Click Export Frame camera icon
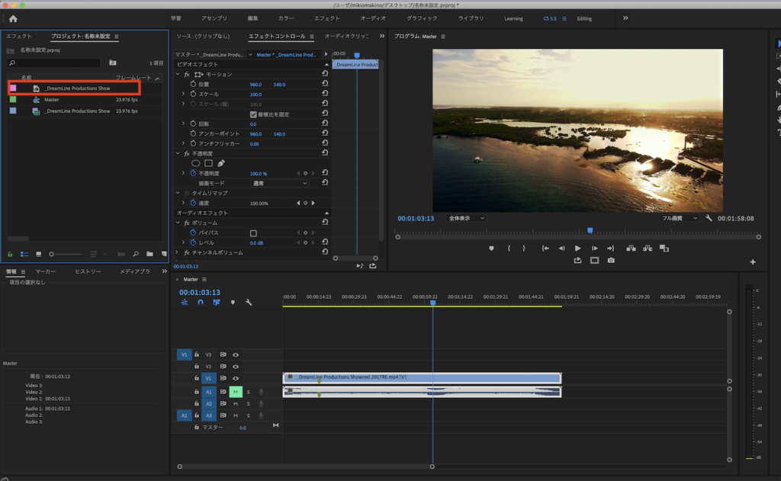Viewport: 781px width, 481px height. pyautogui.click(x=611, y=260)
